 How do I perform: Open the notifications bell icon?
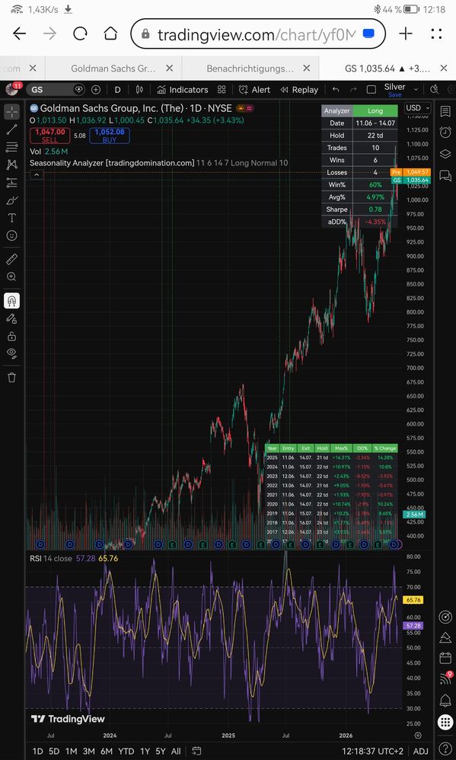pyautogui.click(x=445, y=700)
